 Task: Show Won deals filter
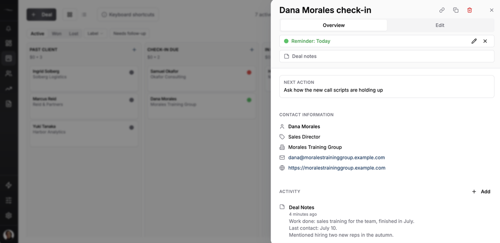57,34
